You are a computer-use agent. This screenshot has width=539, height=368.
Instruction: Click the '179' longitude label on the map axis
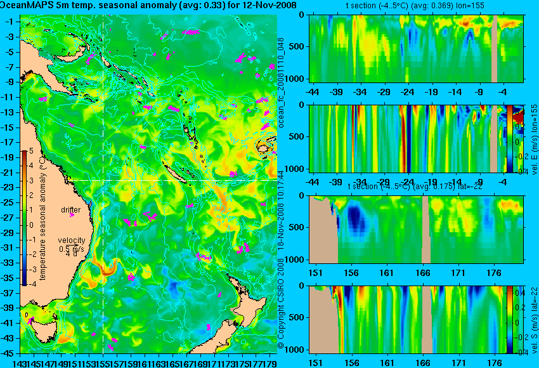(x=270, y=363)
